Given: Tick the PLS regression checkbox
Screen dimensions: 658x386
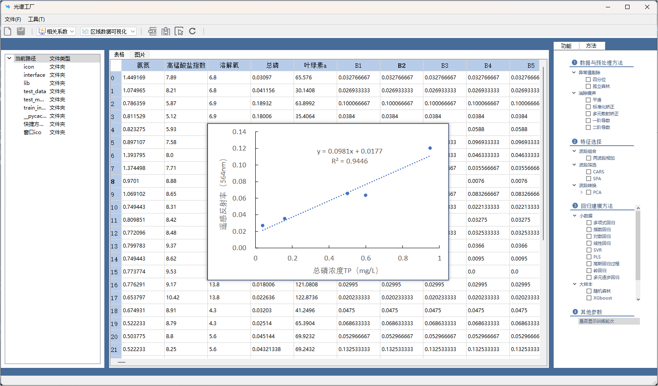Looking at the screenshot, I should click(589, 257).
